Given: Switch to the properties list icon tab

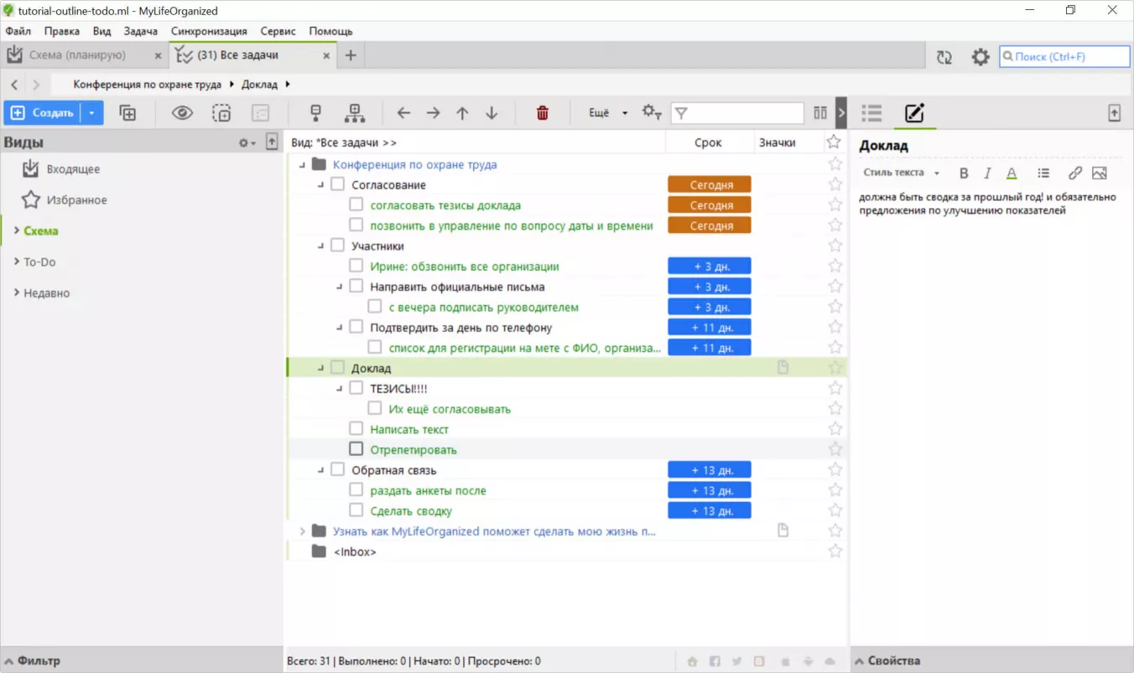Looking at the screenshot, I should click(872, 113).
